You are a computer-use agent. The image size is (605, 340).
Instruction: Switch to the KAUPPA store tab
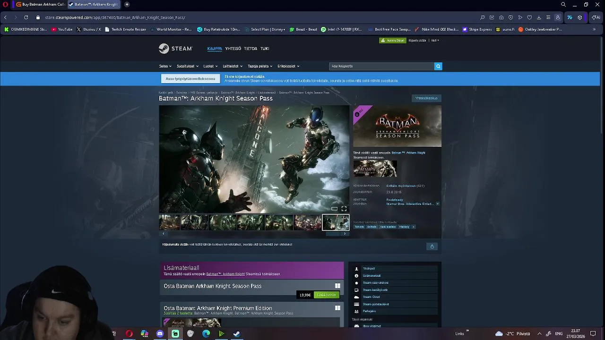215,49
